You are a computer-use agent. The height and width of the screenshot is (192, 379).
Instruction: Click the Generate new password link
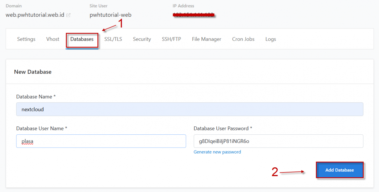point(217,152)
